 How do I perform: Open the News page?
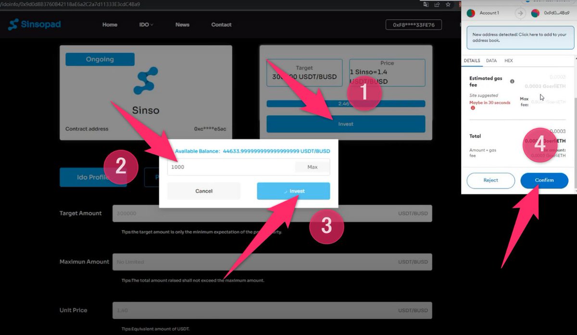coord(182,24)
